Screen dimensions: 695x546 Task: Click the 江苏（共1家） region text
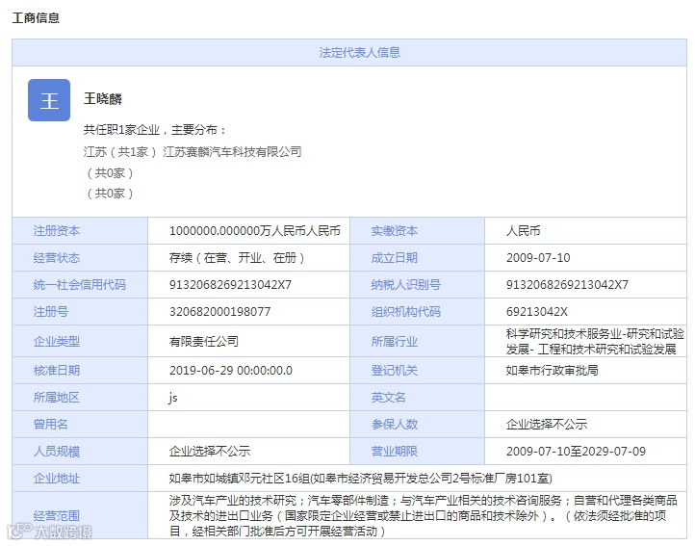click(120, 152)
